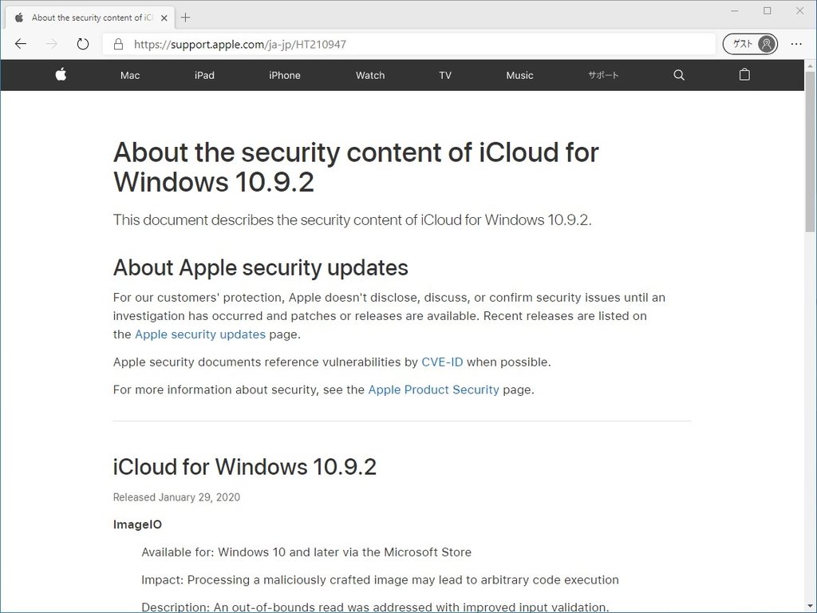Open the CVE-ID link

[x=442, y=362]
